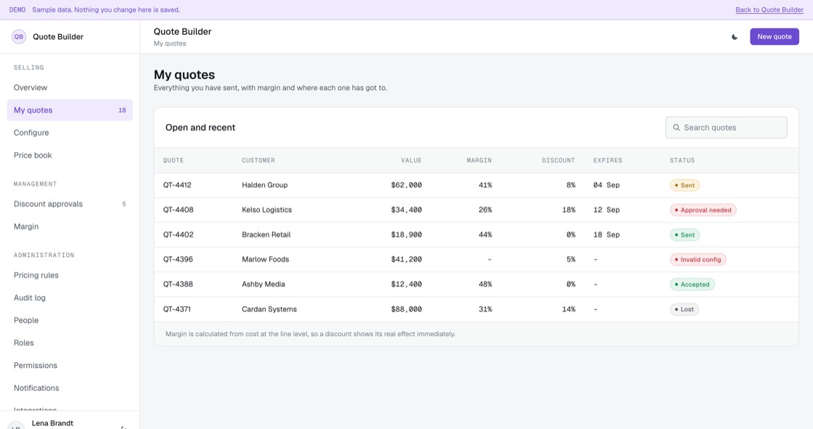Open Discount approvals in the sidebar

coord(70,204)
